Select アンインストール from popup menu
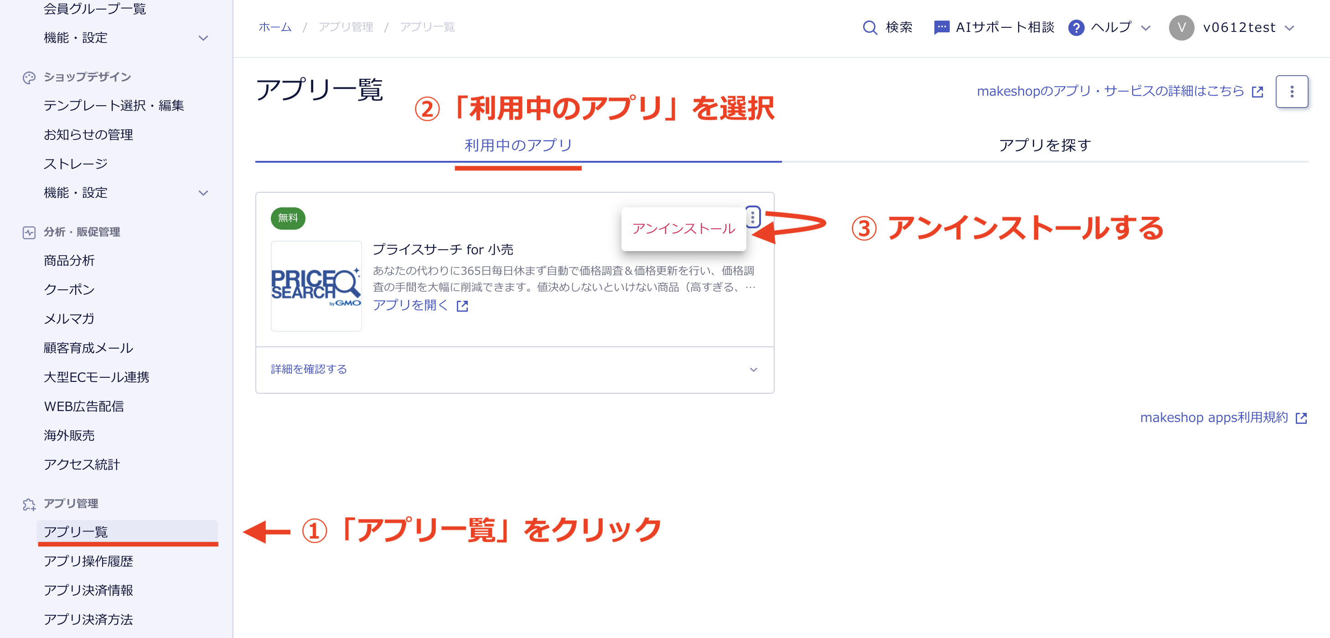 (683, 229)
